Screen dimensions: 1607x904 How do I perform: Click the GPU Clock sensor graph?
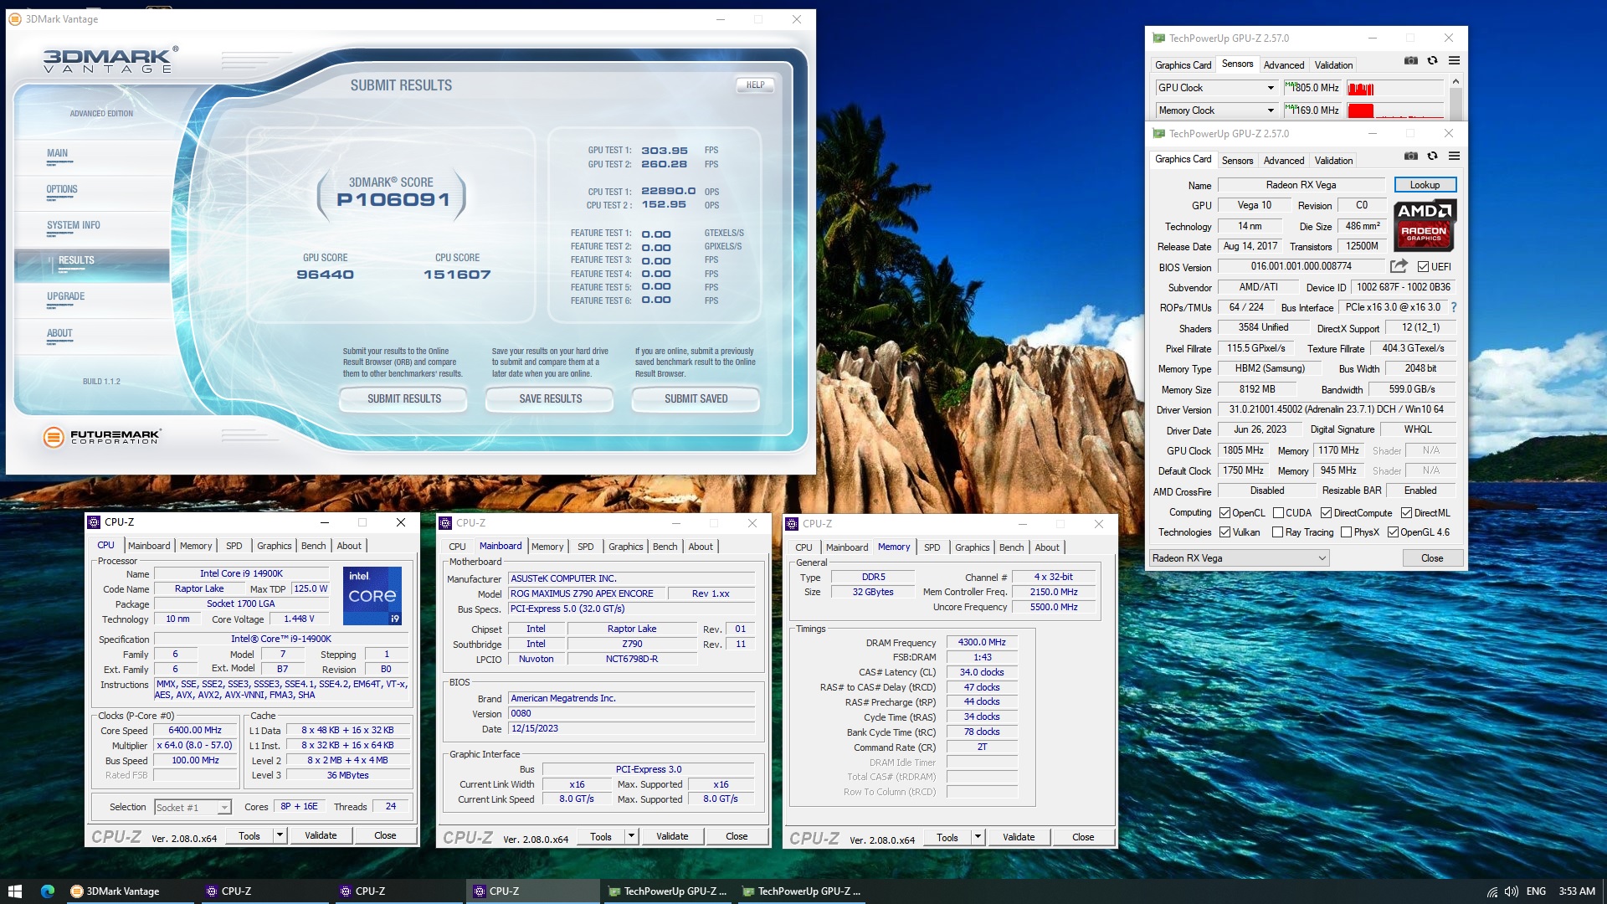coord(1394,88)
